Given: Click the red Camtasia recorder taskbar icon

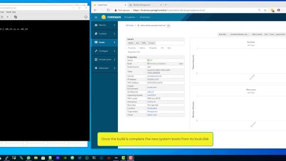Looking at the screenshot, I should tap(130, 158).
